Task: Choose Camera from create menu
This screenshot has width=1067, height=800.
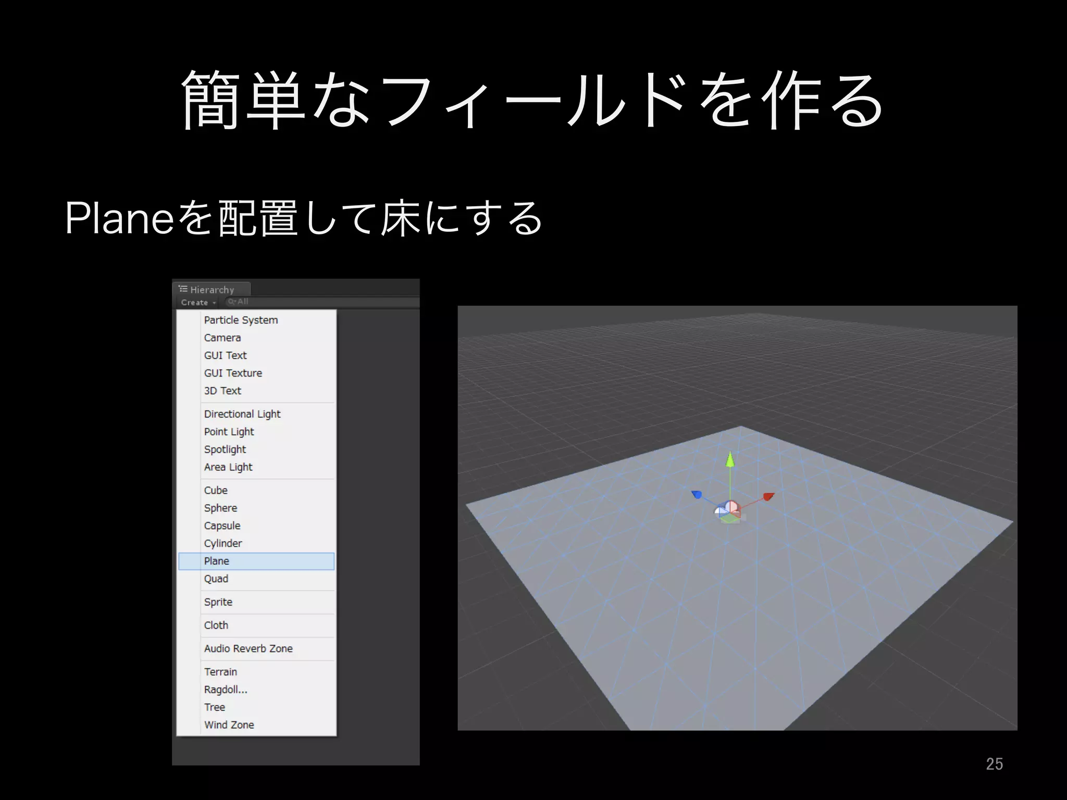Action: pos(256,337)
